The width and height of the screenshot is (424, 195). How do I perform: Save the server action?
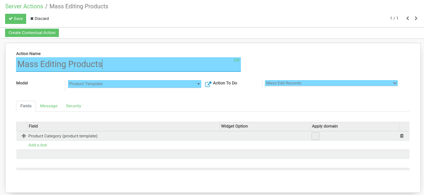16,18
